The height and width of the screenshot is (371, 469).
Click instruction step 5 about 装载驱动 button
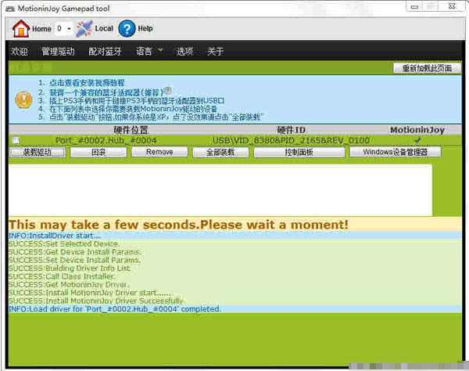[156, 117]
